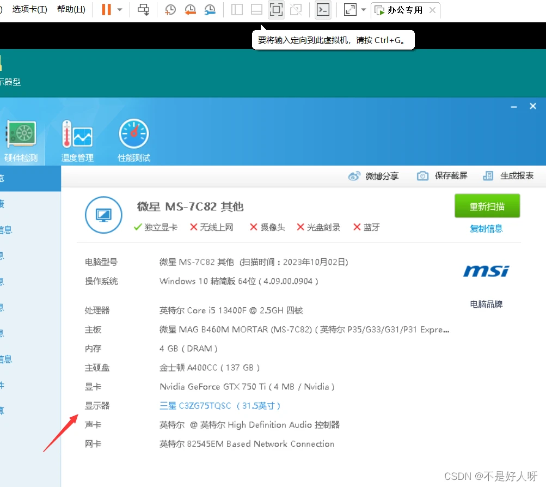Toggle the sidebar library panel icon

tap(237, 10)
